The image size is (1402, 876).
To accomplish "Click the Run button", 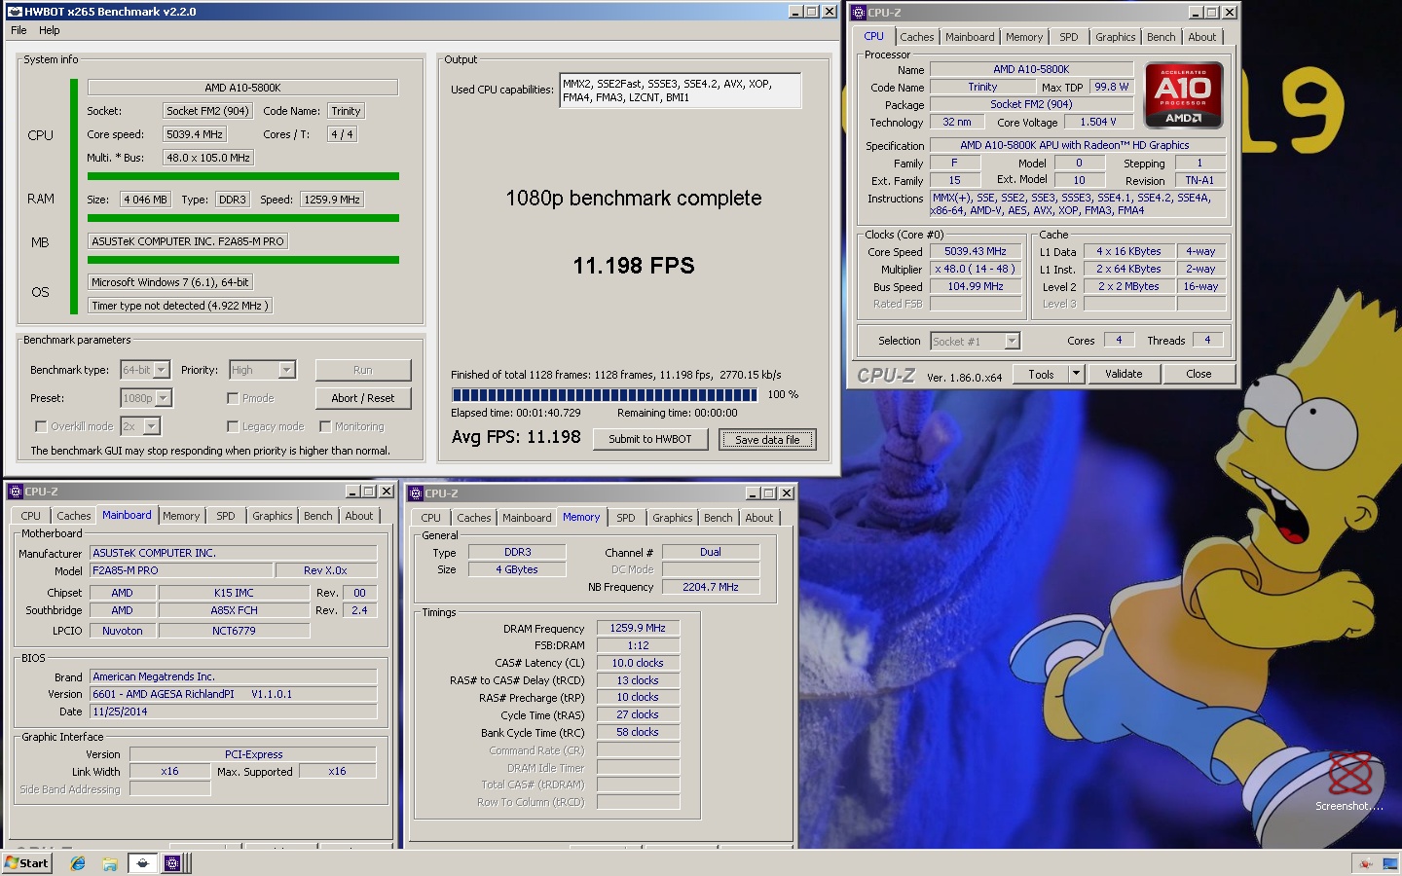I will [x=363, y=370].
